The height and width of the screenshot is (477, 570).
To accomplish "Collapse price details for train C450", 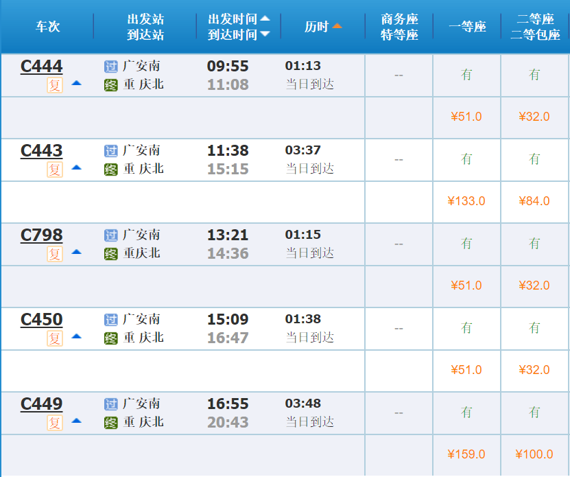I will coord(76,336).
